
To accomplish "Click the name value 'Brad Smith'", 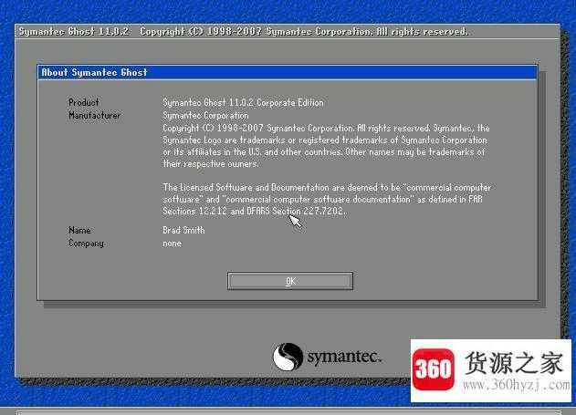I will [x=183, y=230].
